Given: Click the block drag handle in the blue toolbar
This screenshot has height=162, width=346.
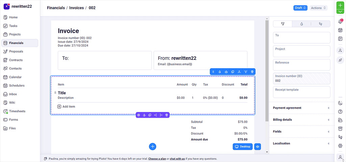Looking at the screenshot, I should pyautogui.click(x=213, y=72).
